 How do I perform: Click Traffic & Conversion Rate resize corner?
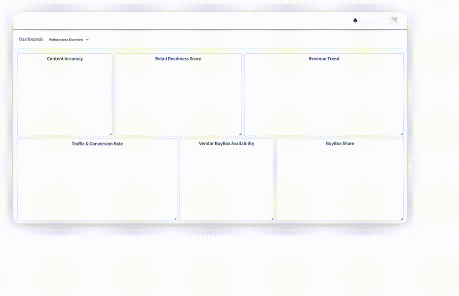[x=175, y=219]
